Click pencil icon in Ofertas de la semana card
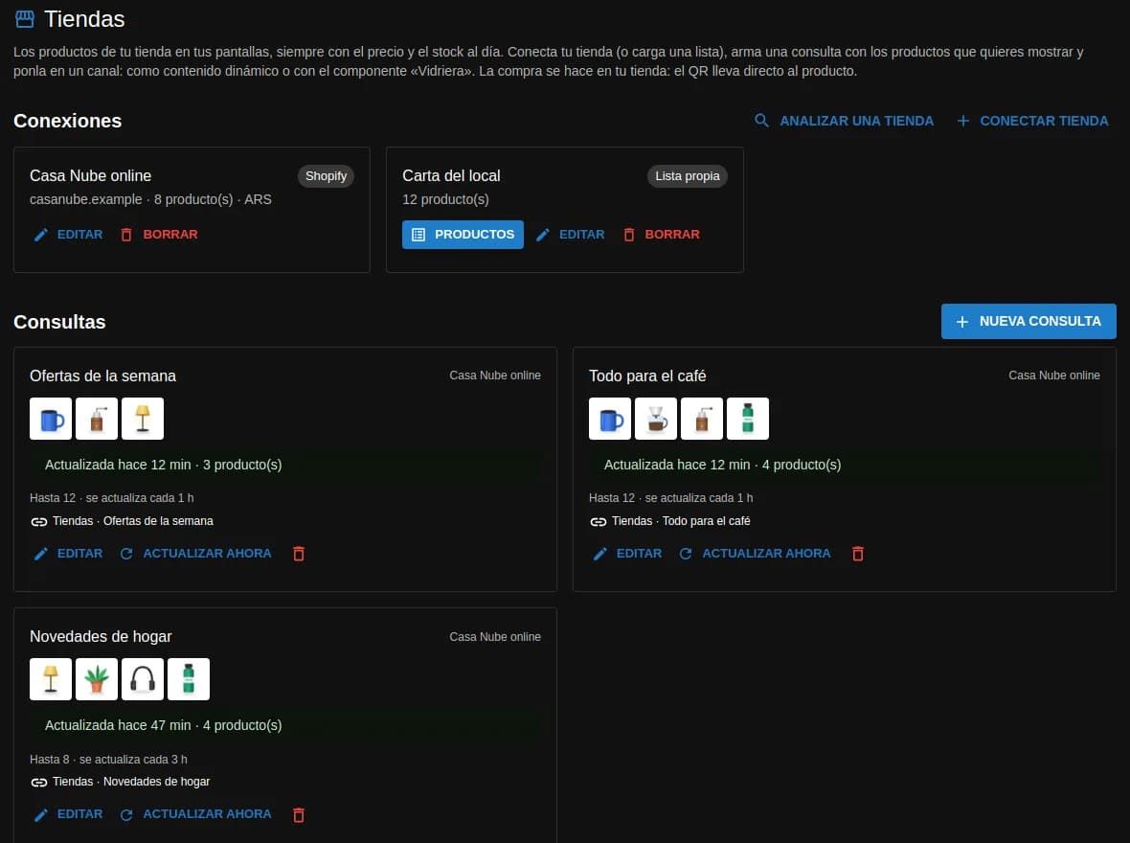Screen dimensions: 1130x843 click(x=41, y=553)
